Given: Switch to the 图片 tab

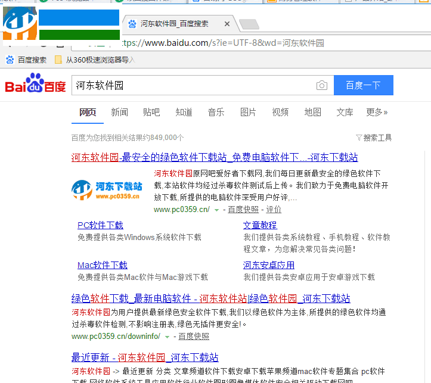Looking at the screenshot, I should (248, 112).
